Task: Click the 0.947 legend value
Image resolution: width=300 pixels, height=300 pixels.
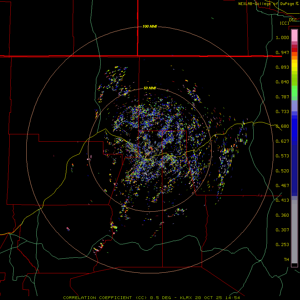Action: [282, 52]
